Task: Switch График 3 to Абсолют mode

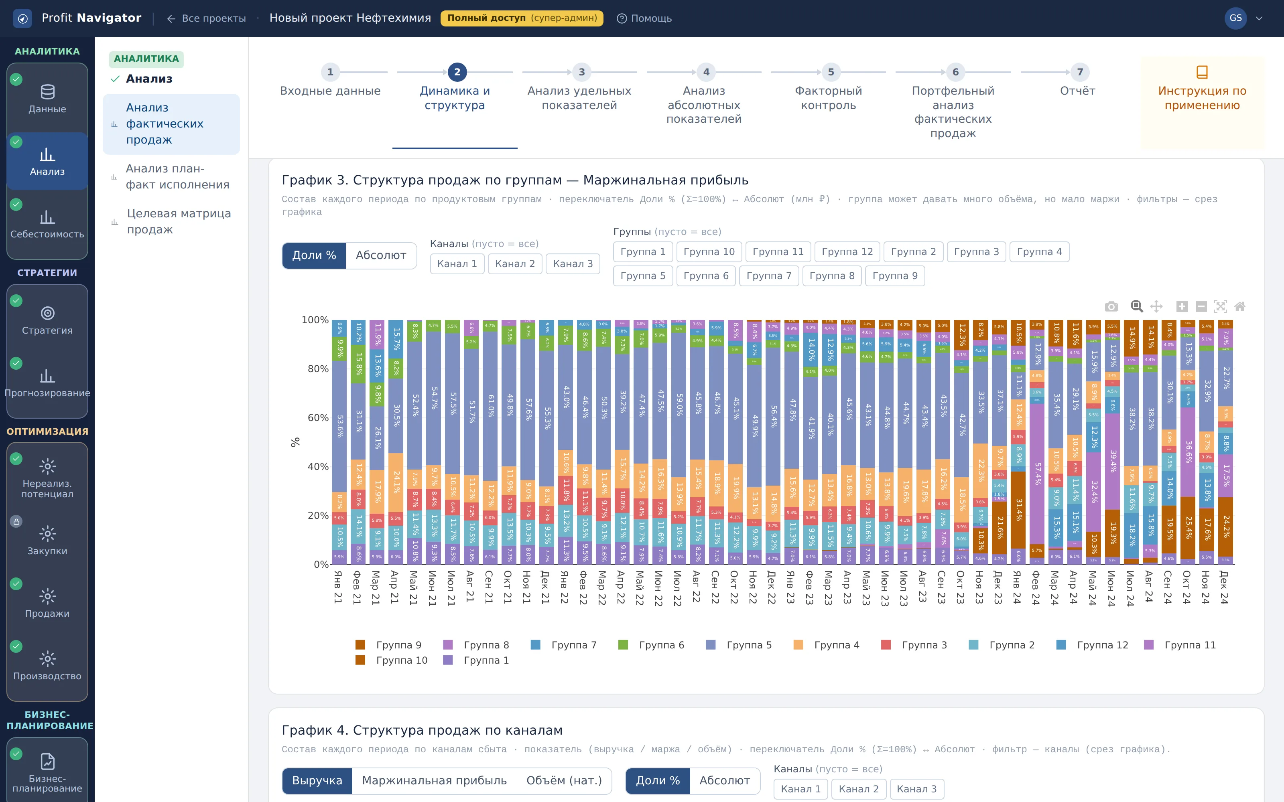Action: (381, 256)
